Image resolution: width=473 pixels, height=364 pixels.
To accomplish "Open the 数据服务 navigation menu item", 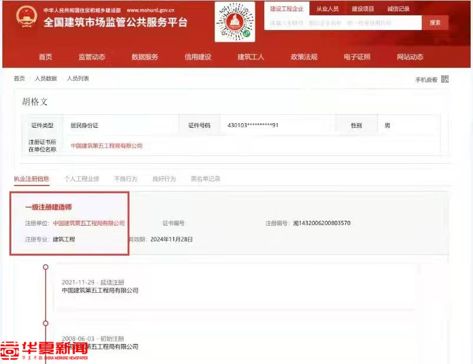I will [145, 57].
